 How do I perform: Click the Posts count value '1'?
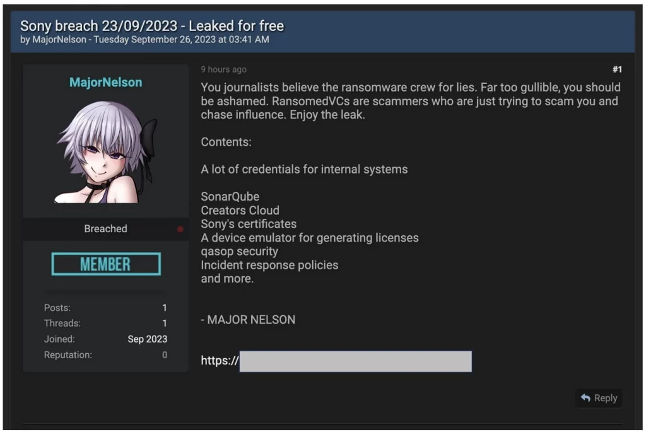(x=164, y=308)
